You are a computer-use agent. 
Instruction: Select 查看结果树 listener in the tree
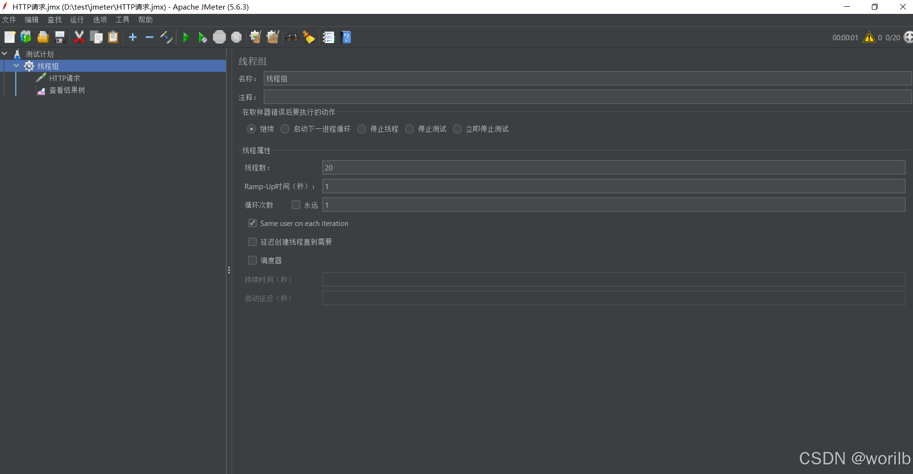[x=67, y=90]
